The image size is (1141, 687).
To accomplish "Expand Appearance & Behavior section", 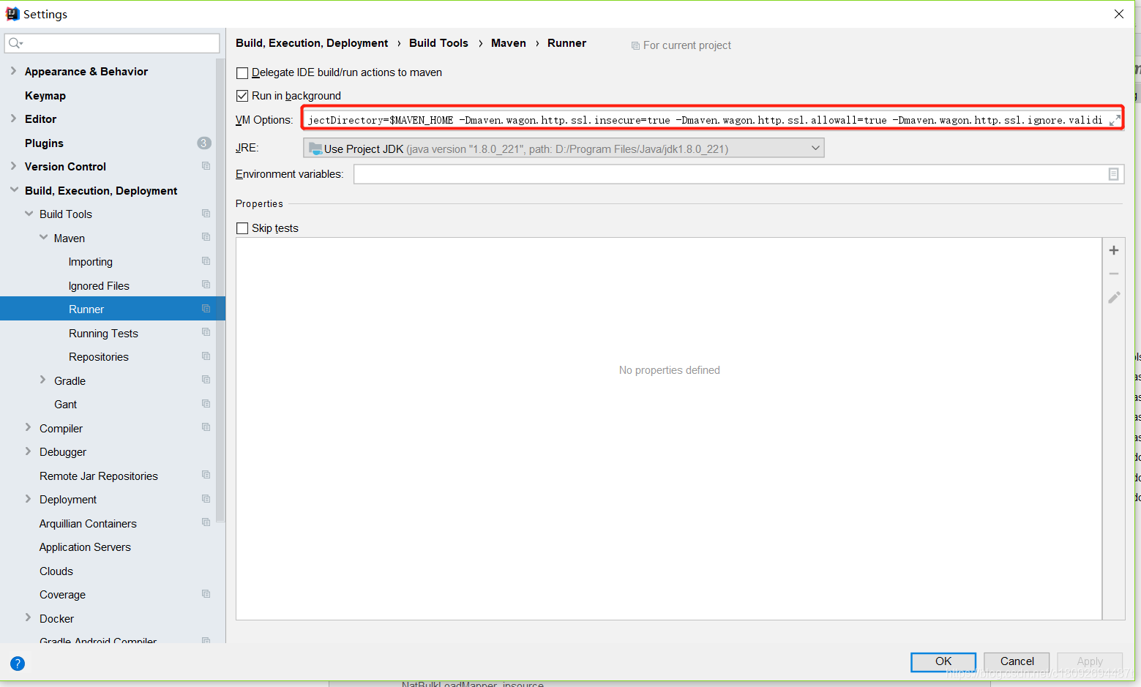I will click(13, 71).
